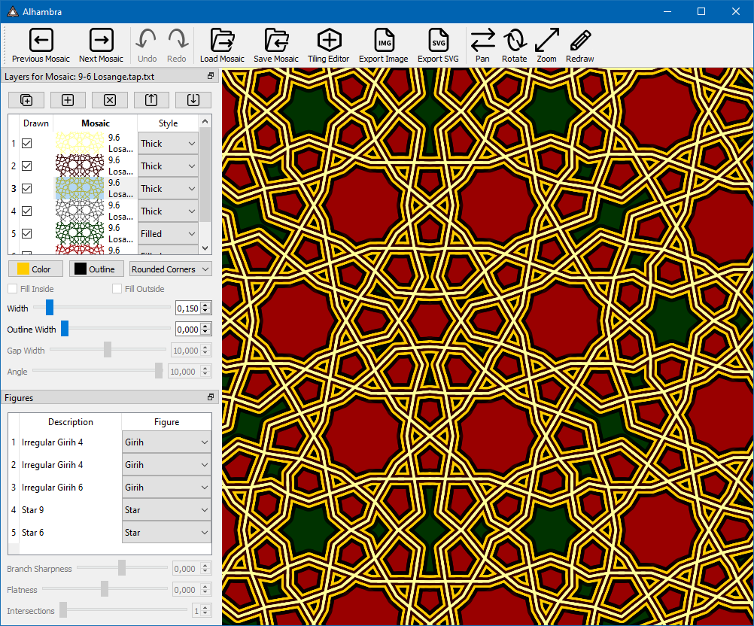Open Style dropdown for layer 1
The width and height of the screenshot is (754, 626).
168,143
